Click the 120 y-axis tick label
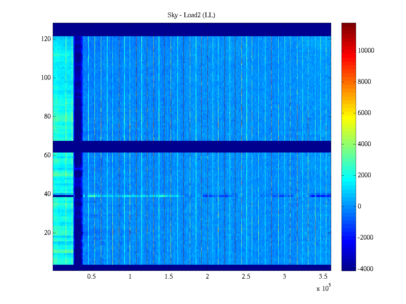This screenshot has height=304, width=406. click(x=46, y=39)
